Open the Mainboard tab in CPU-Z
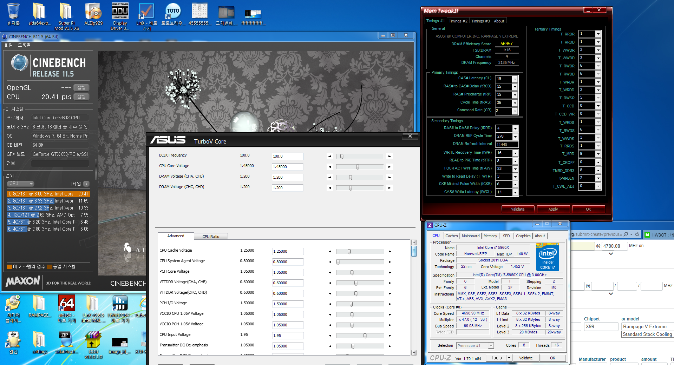This screenshot has width=674, height=365. pos(471,236)
